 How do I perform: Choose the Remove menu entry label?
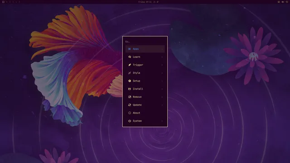click(137, 97)
